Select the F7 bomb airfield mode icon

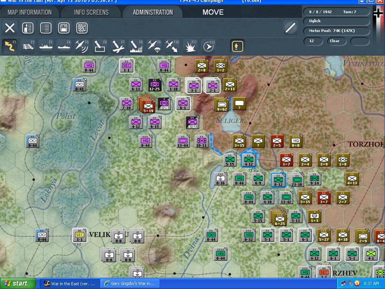[118, 46]
